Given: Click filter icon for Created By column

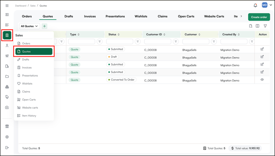Looking at the screenshot, I should pos(252,42).
